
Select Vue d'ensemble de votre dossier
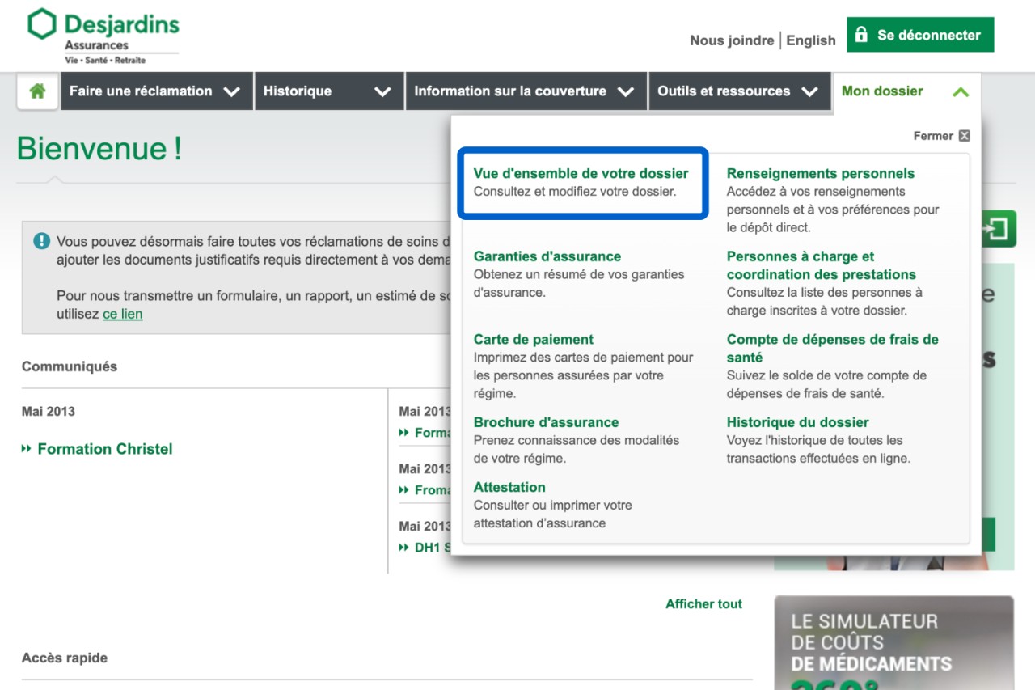tap(581, 173)
